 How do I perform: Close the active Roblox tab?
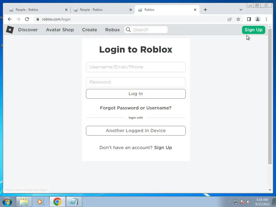coord(195,10)
